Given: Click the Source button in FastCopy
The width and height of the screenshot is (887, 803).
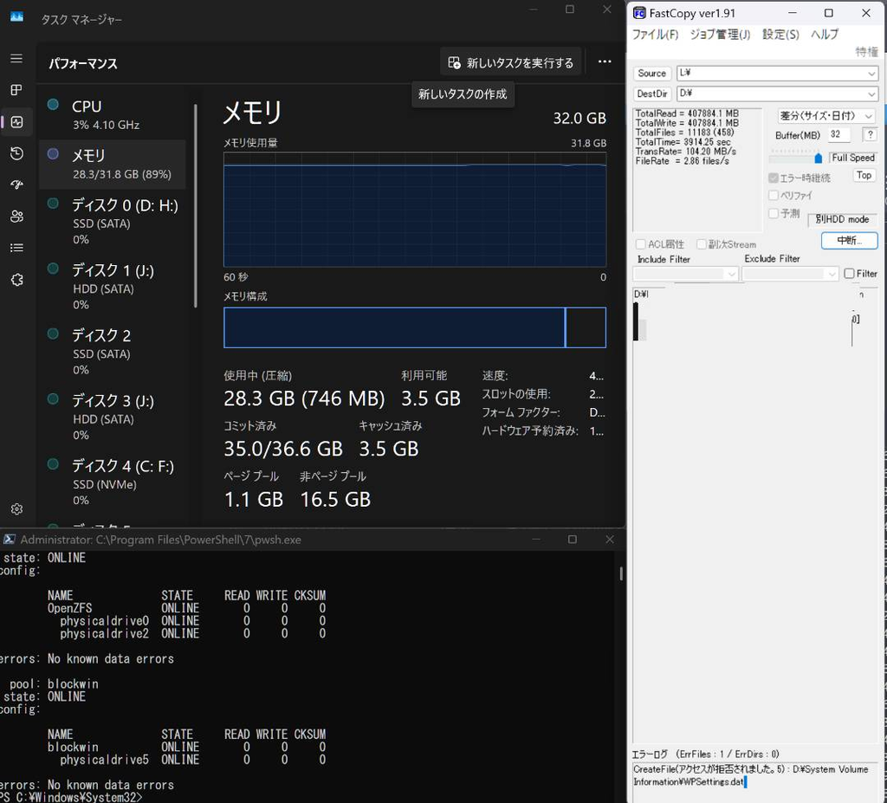Looking at the screenshot, I should pos(651,73).
